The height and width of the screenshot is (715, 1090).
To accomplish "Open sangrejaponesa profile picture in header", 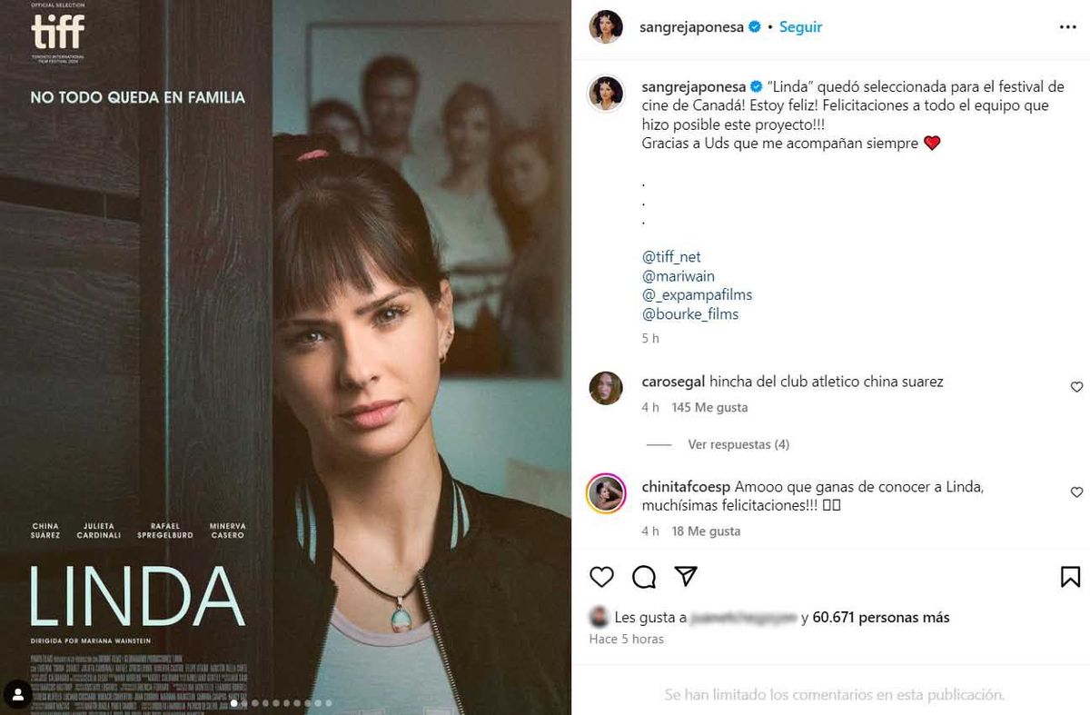I will [x=606, y=27].
